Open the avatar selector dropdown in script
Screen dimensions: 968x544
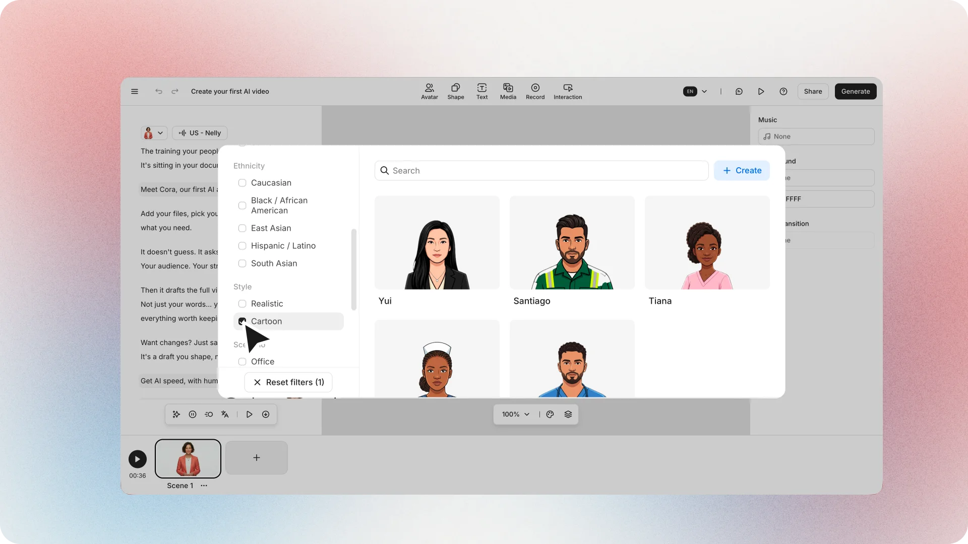click(x=154, y=133)
